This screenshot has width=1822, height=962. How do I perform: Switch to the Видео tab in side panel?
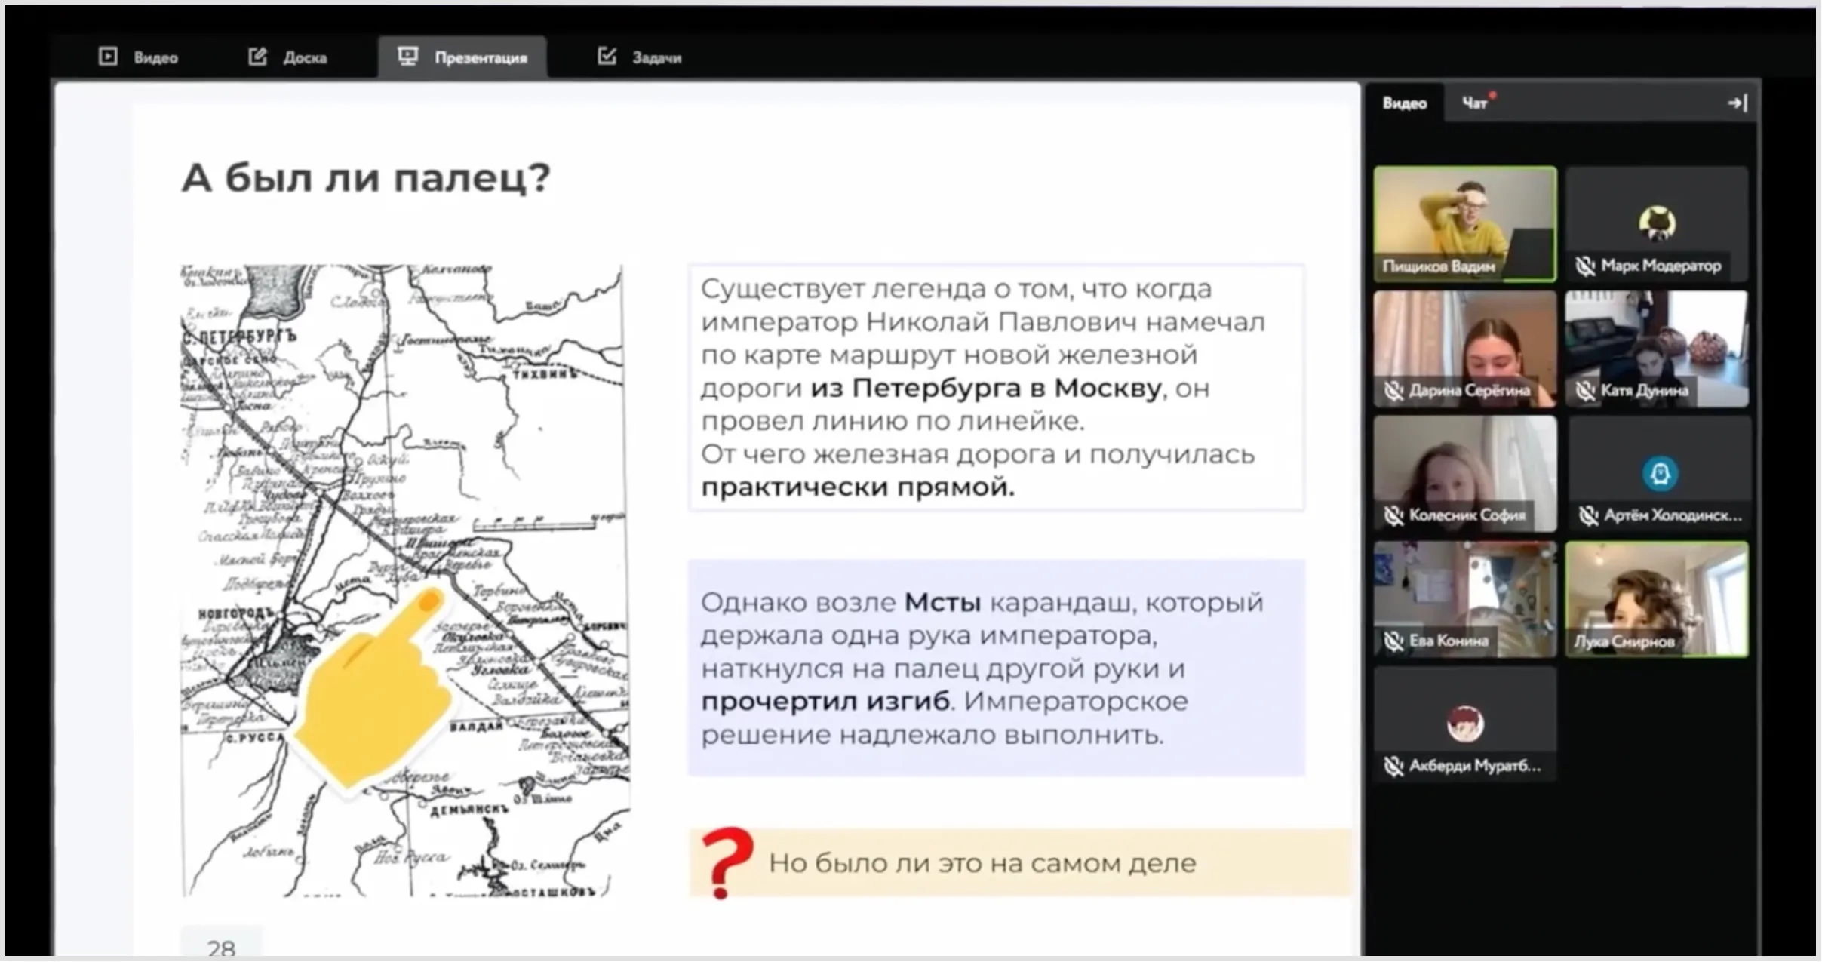pos(1404,103)
